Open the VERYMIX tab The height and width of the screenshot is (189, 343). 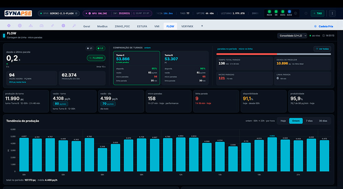click(187, 26)
